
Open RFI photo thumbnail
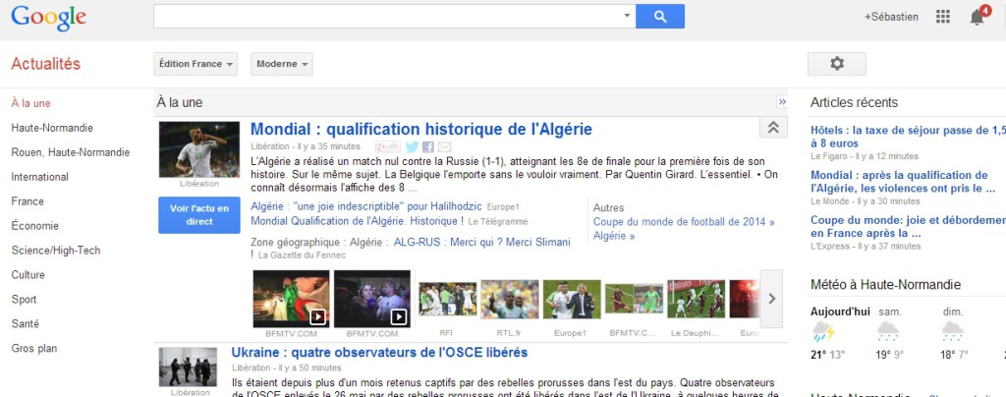click(x=447, y=299)
